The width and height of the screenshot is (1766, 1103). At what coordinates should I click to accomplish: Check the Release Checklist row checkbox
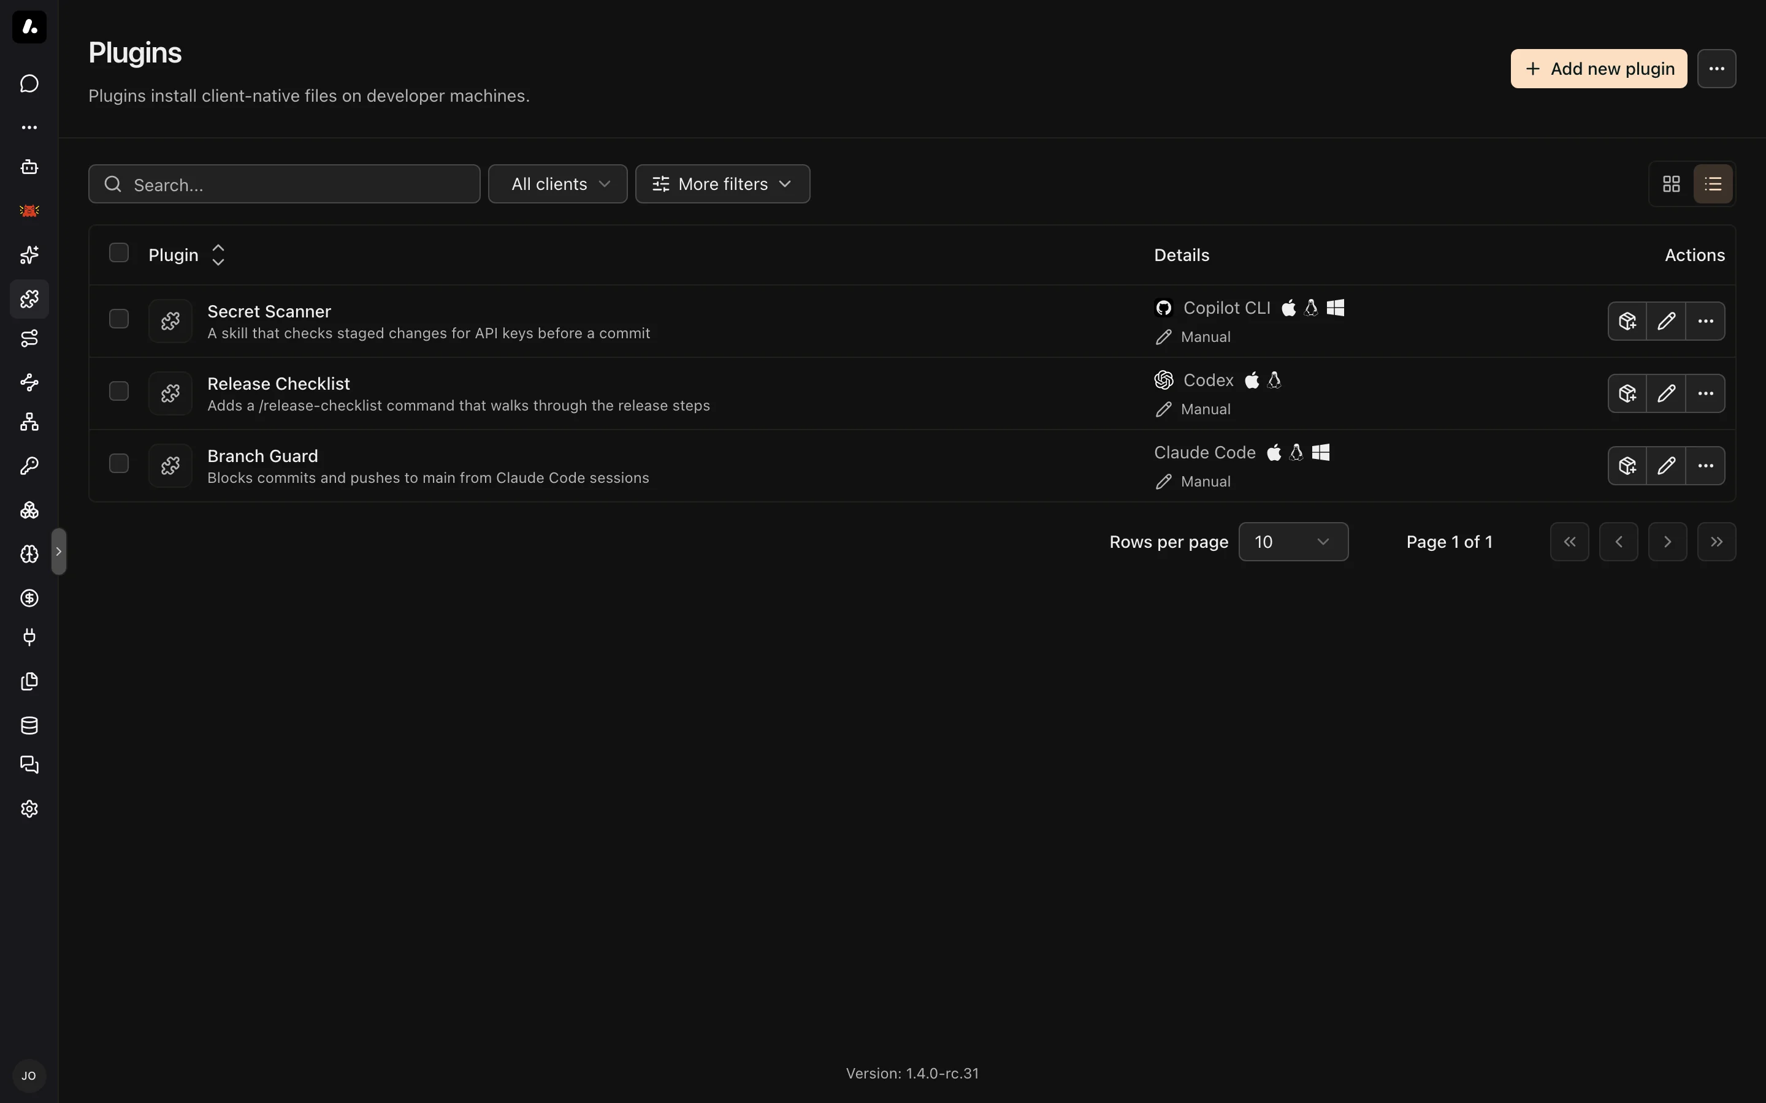pyautogui.click(x=119, y=391)
